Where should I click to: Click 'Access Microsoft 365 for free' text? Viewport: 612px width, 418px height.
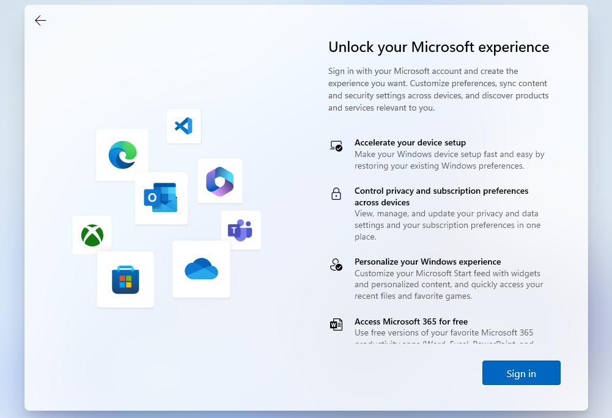click(411, 321)
